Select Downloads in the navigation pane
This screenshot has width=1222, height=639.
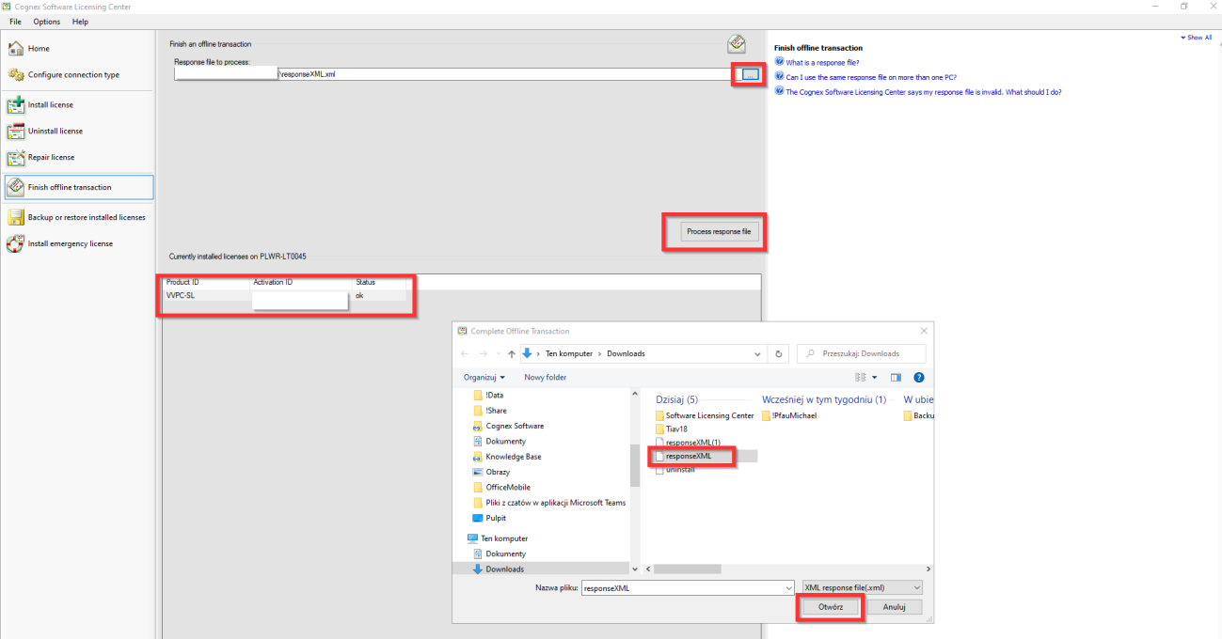tap(504, 569)
